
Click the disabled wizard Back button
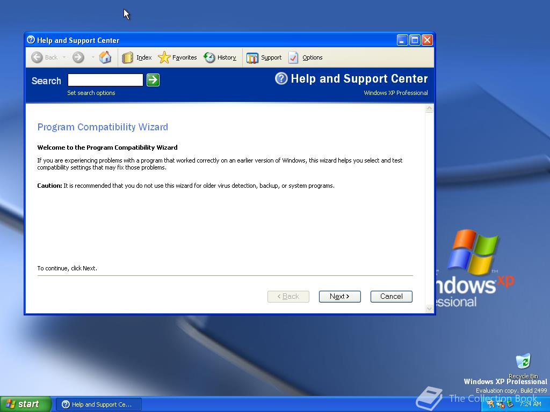(x=288, y=296)
